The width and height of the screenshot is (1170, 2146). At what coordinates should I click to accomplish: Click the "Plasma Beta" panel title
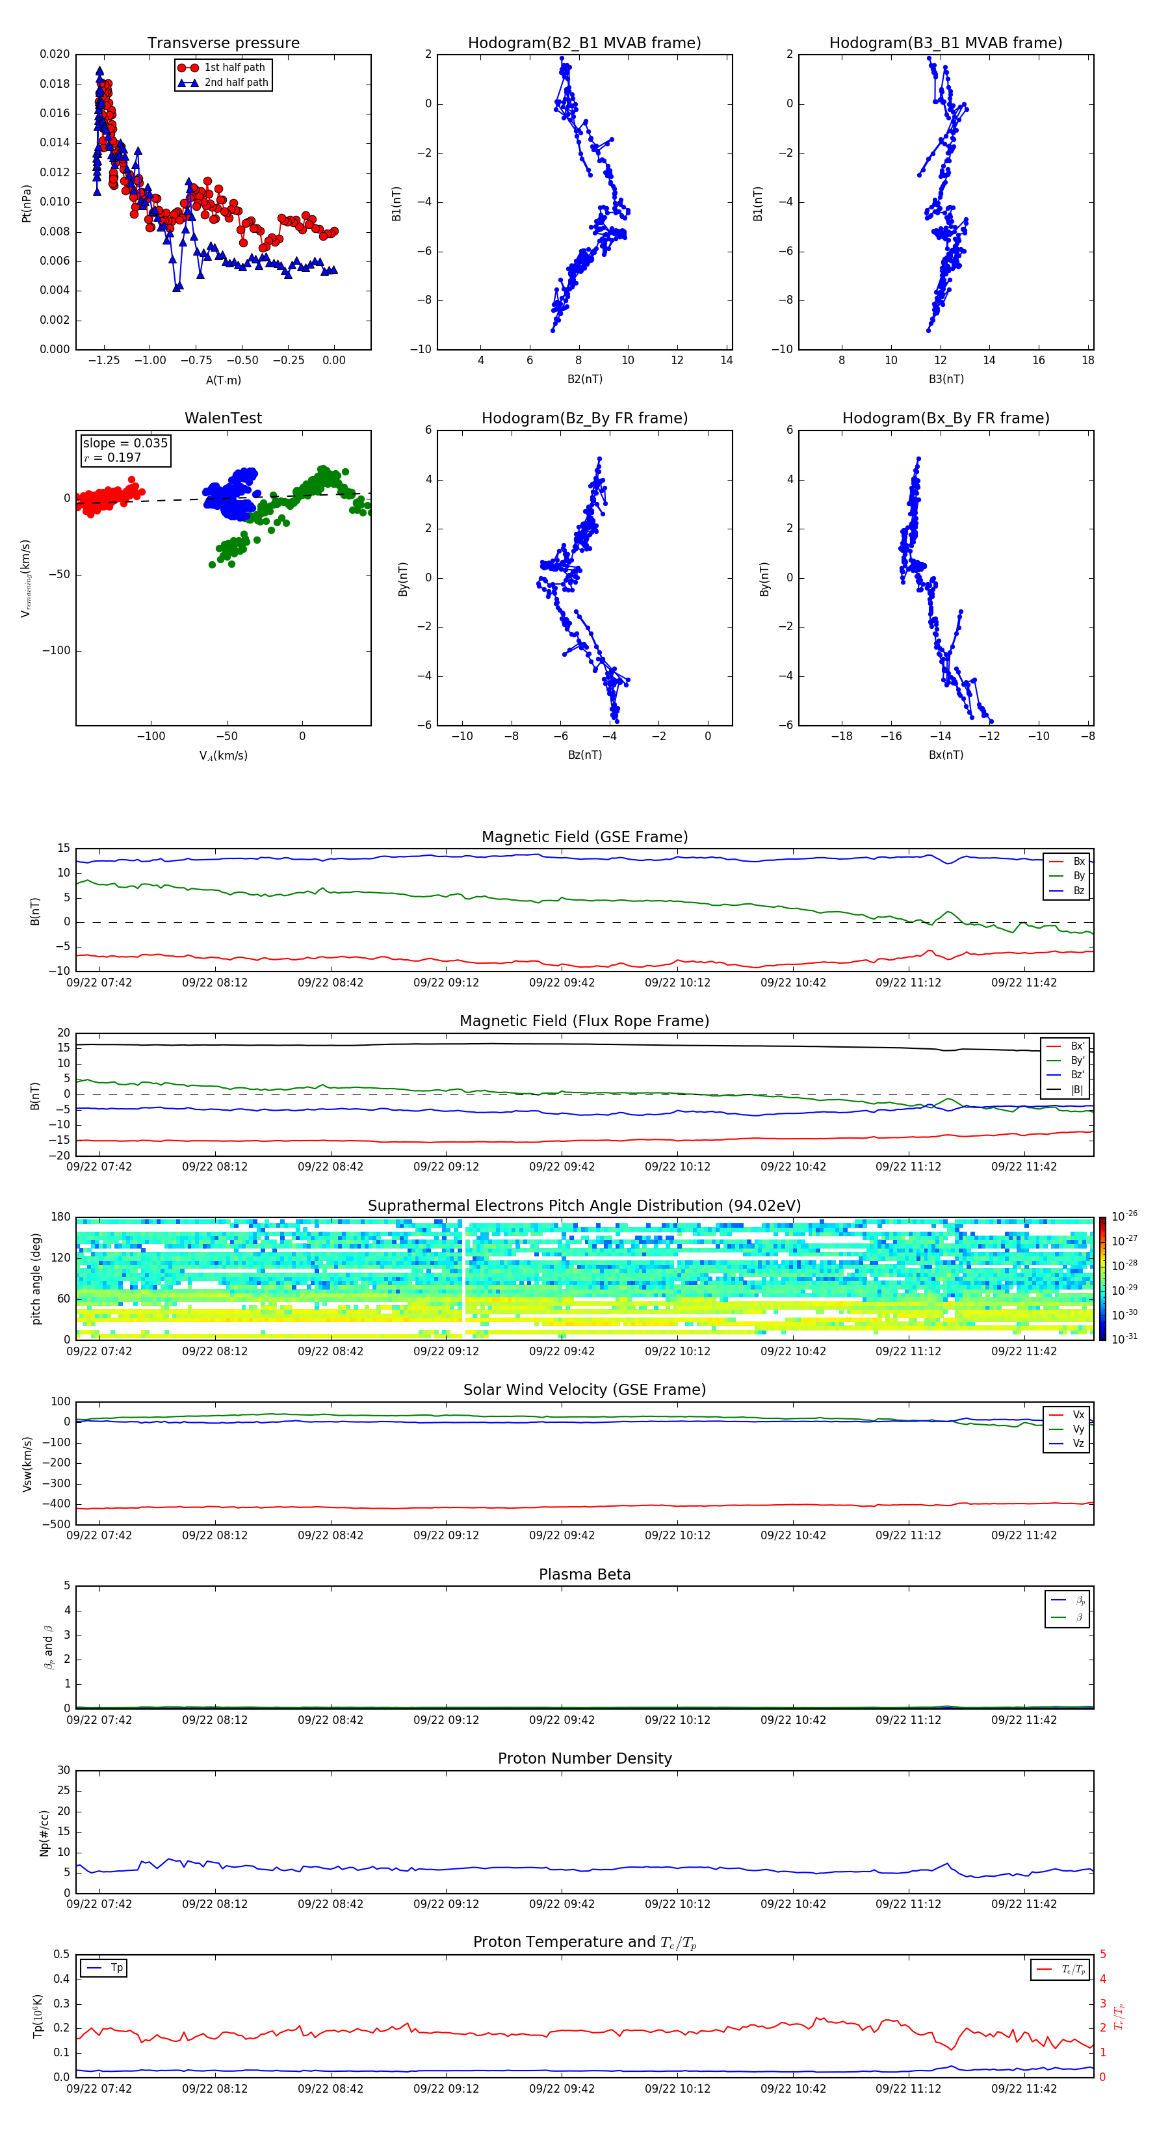coord(584,1574)
